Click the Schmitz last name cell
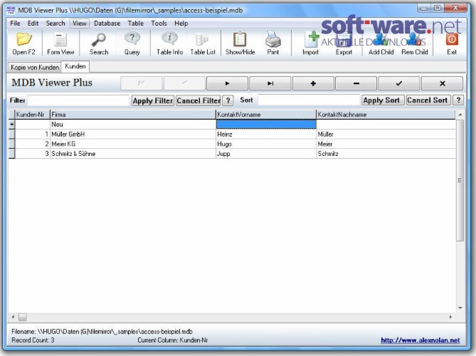476x356 pixels. coord(386,154)
